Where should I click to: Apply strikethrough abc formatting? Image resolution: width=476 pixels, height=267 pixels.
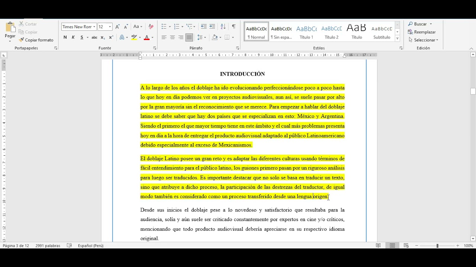coord(94,37)
